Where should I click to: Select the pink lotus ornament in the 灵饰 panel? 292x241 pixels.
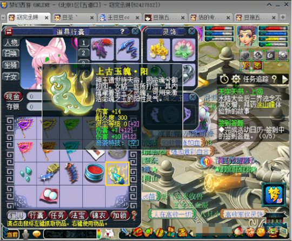(x=184, y=50)
